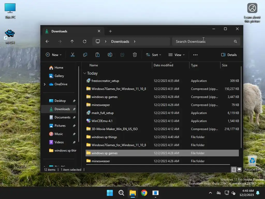Viewport: 265px width, 199px height.
Task: Collapse the Today group
Action: coord(85,73)
